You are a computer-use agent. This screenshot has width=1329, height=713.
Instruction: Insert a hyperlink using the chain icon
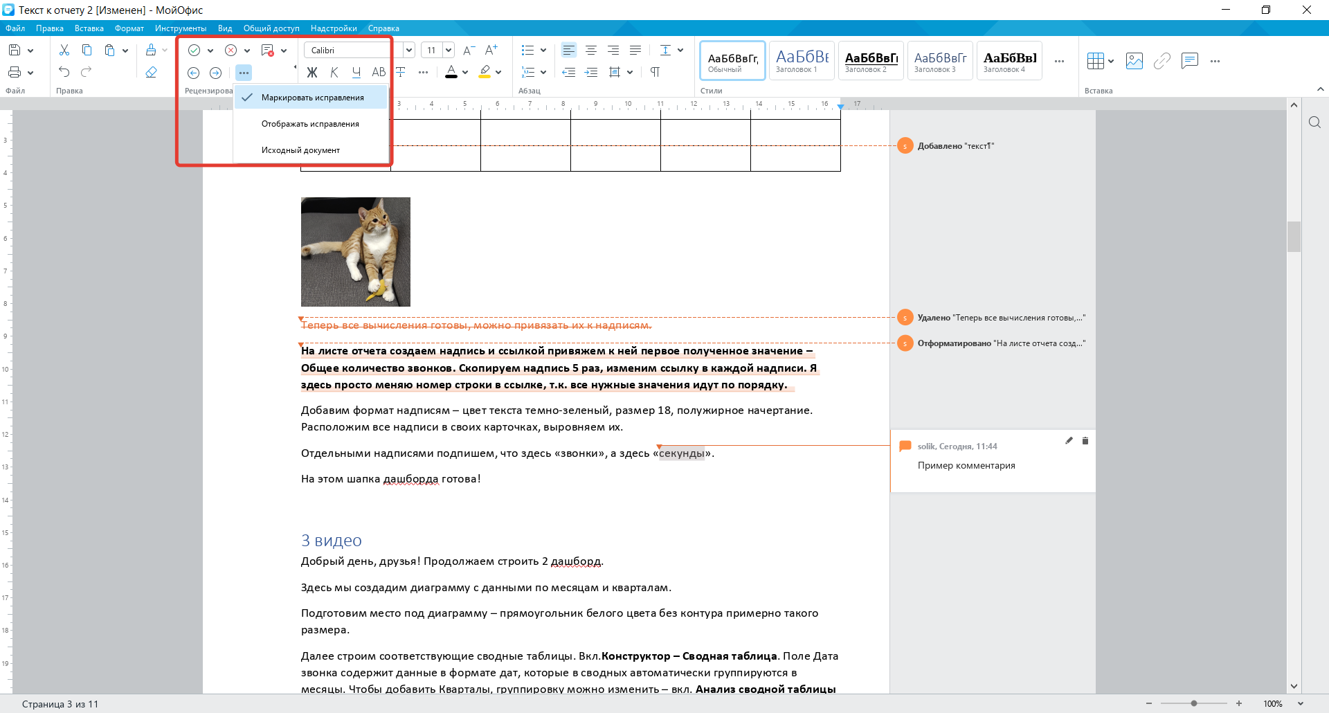tap(1162, 61)
